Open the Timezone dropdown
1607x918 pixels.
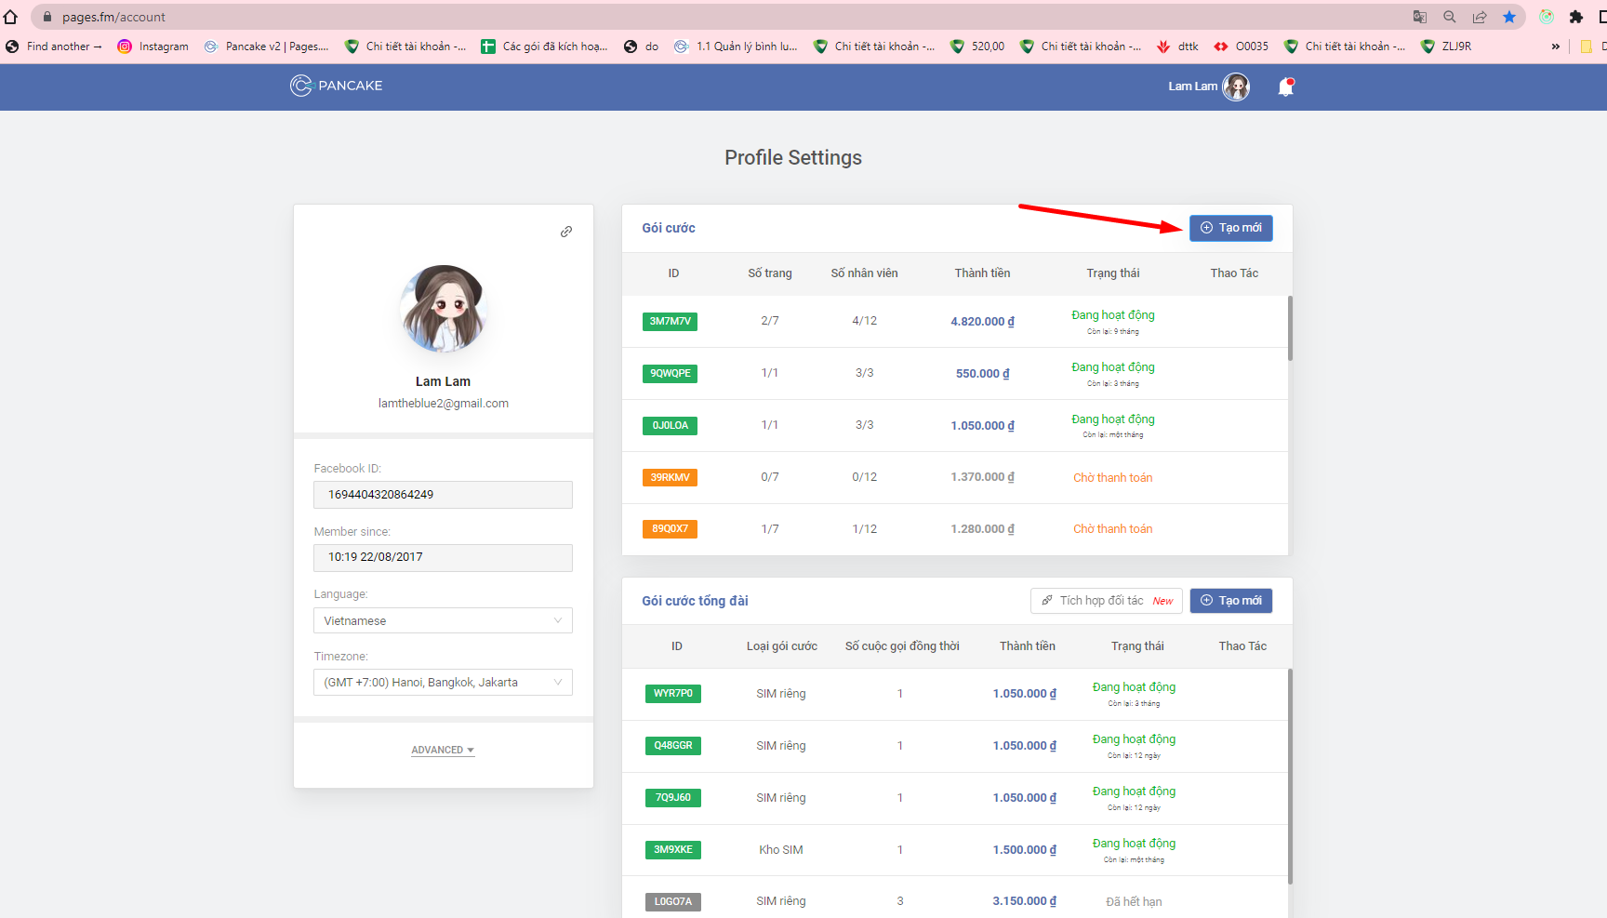(443, 683)
